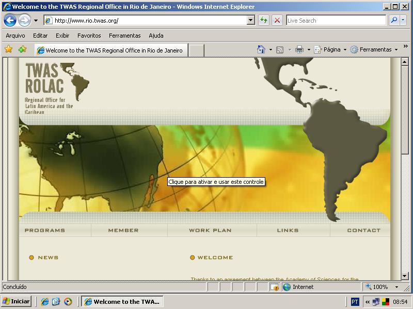413x309 pixels.
Task: Click the colored-squares system tray icon
Action: pos(386,302)
